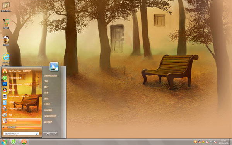Open the Administrator personal folder link
The width and height of the screenshot is (232, 145).
tap(51, 76)
